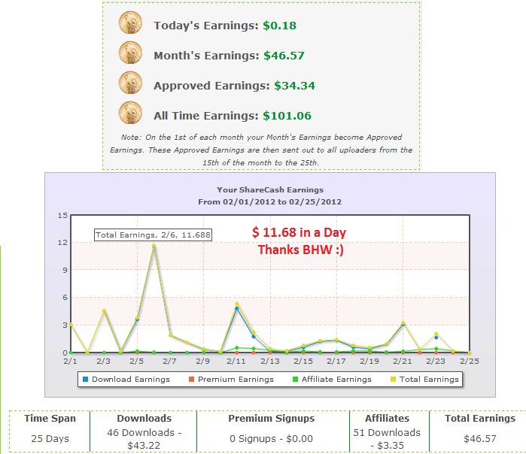Click the Total Earnings 2/6 tooltip box

pos(153,235)
